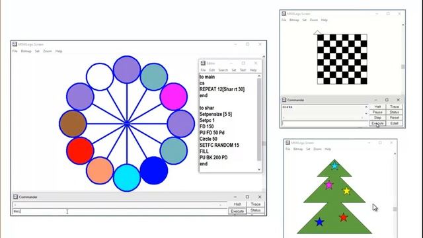
Task: Click the 'to shar' line in the Editor
Action: pos(207,108)
